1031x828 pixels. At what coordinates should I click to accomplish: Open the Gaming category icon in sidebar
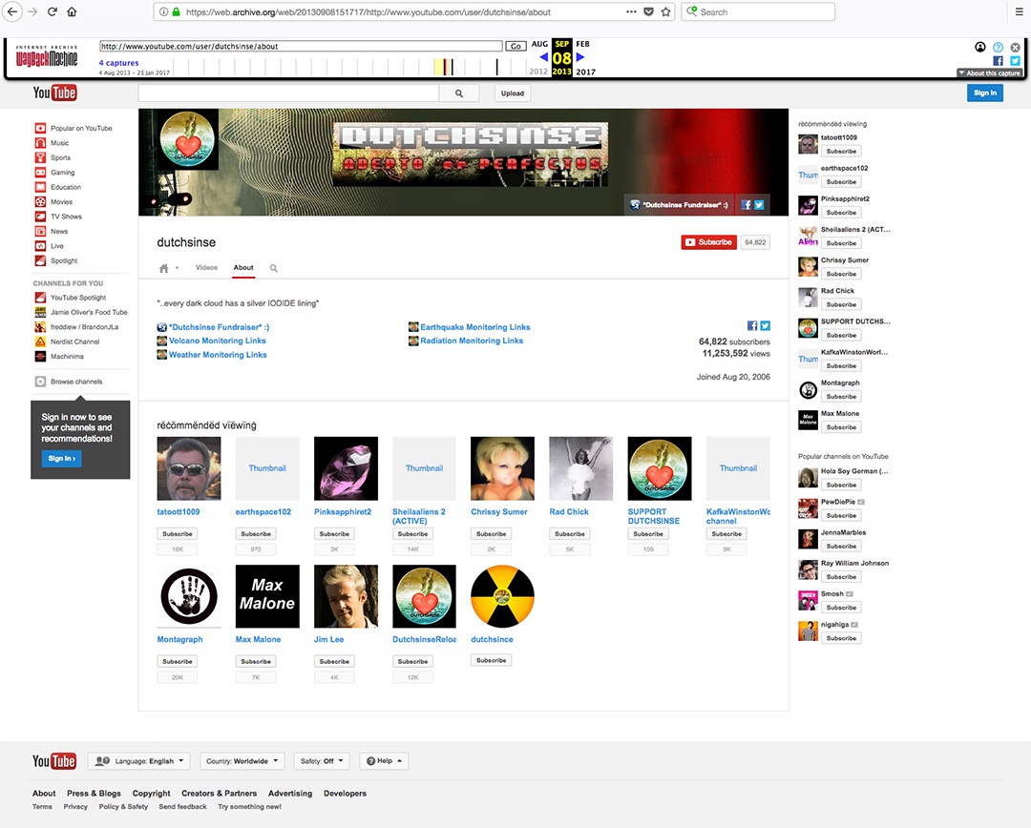click(40, 172)
